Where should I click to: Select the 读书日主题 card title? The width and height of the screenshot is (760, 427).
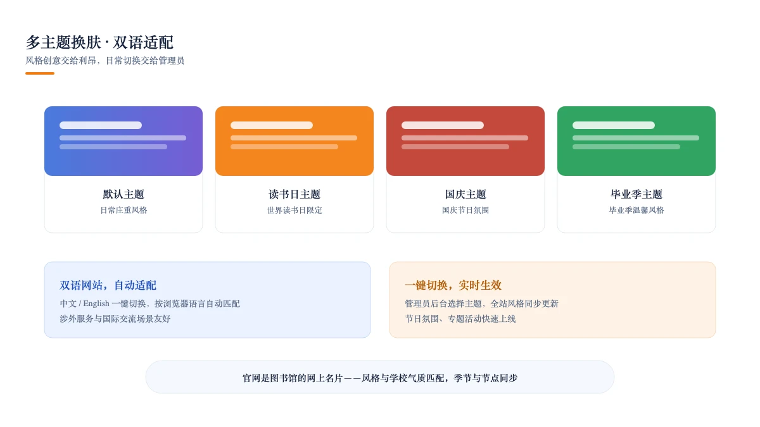pyautogui.click(x=294, y=194)
